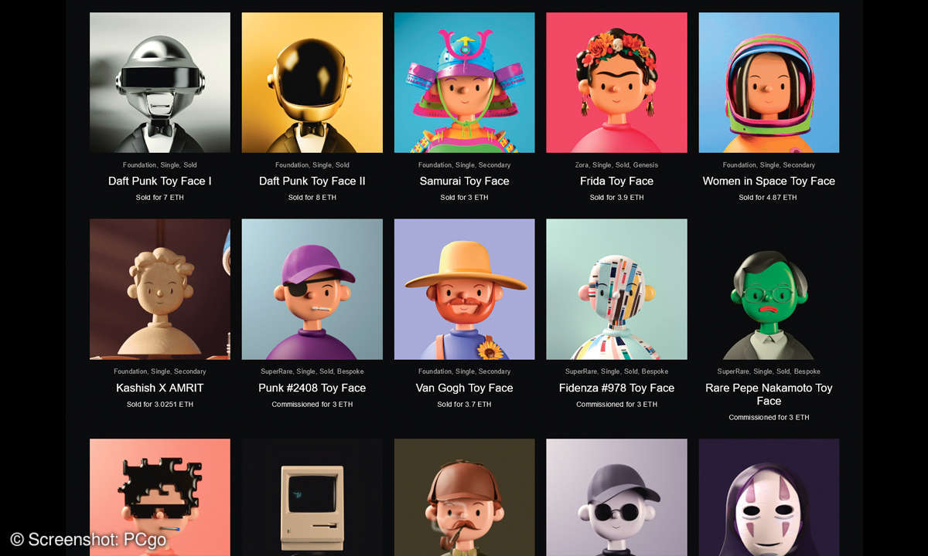Open the Fidenza #978 Toy Face image
Image resolution: width=928 pixels, height=556 pixels.
pos(616,290)
